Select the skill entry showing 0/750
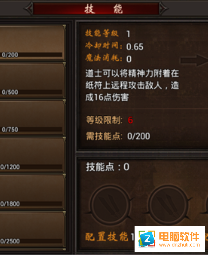 [32, 117]
